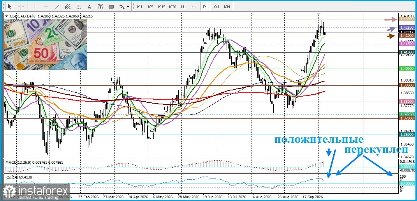Image resolution: width=417 pixels, height=201 pixels.
Task: Choose the Equidistant Channel tool
Action: [67, 6]
